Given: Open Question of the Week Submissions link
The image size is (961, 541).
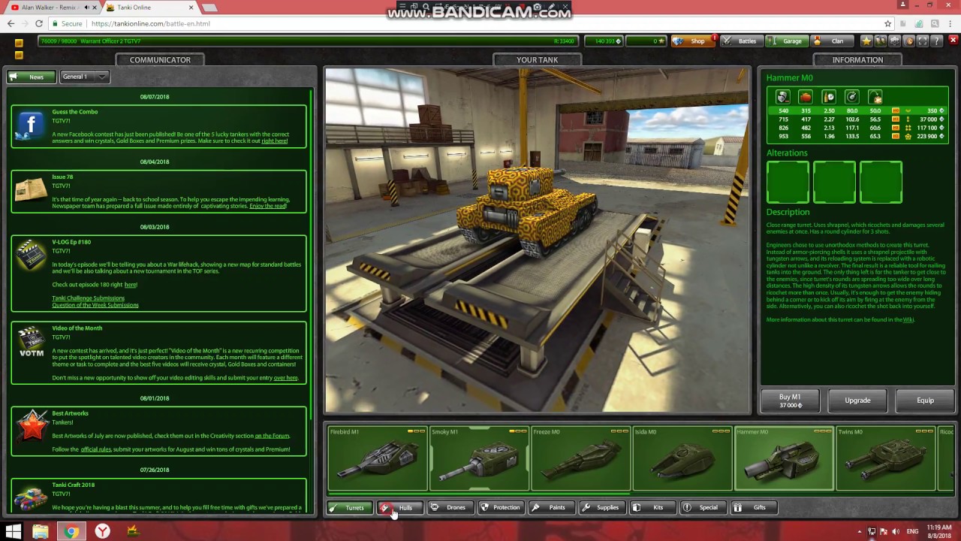Looking at the screenshot, I should (x=95, y=305).
